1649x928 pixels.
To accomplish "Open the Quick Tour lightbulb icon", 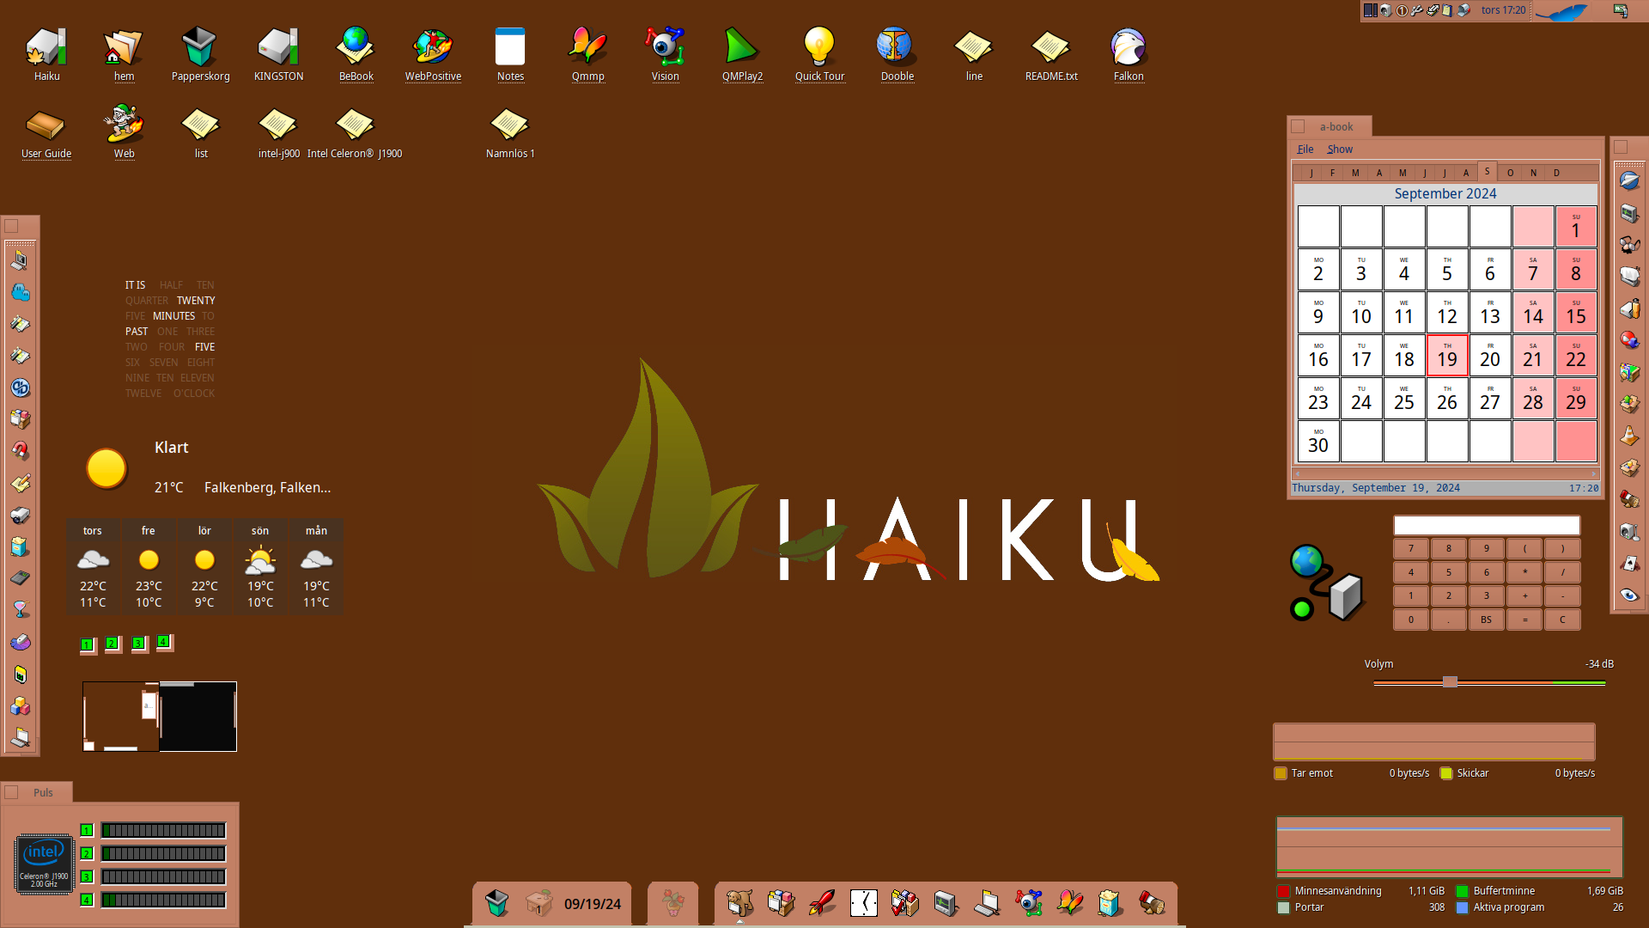I will point(819,47).
